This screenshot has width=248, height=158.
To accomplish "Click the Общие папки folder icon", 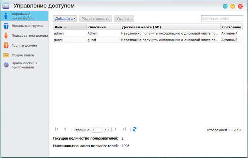I will point(6,55).
